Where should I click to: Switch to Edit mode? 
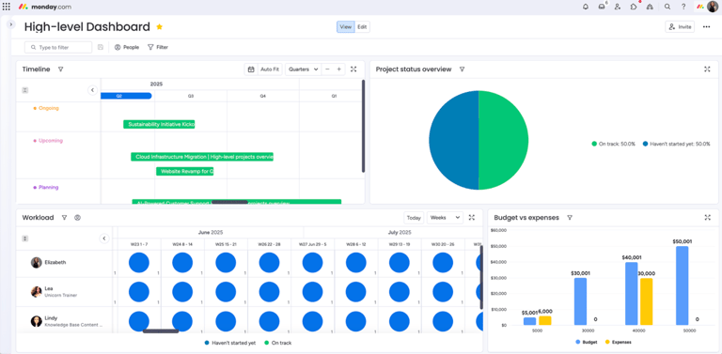tap(362, 26)
